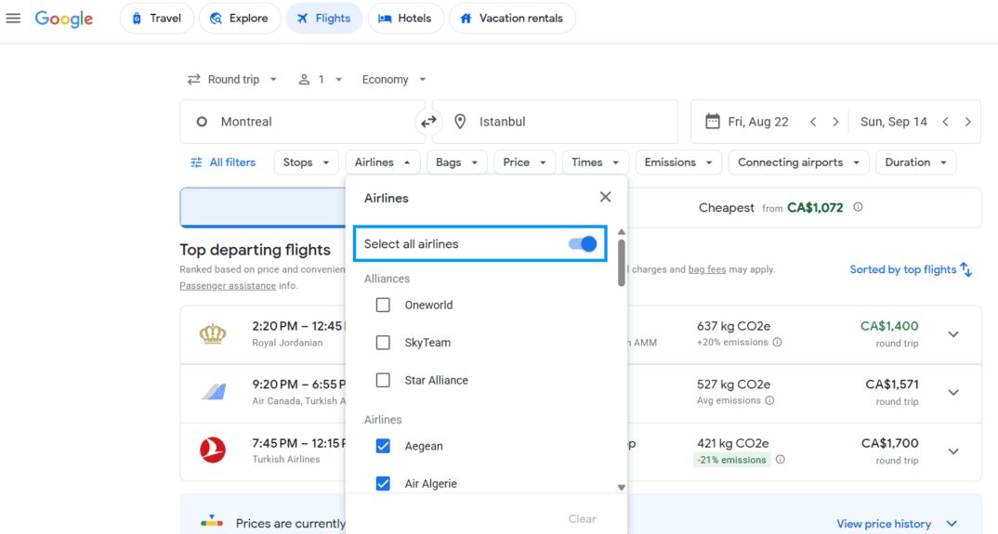Check the SkyTeam alliance box
998x534 pixels.
click(x=383, y=343)
